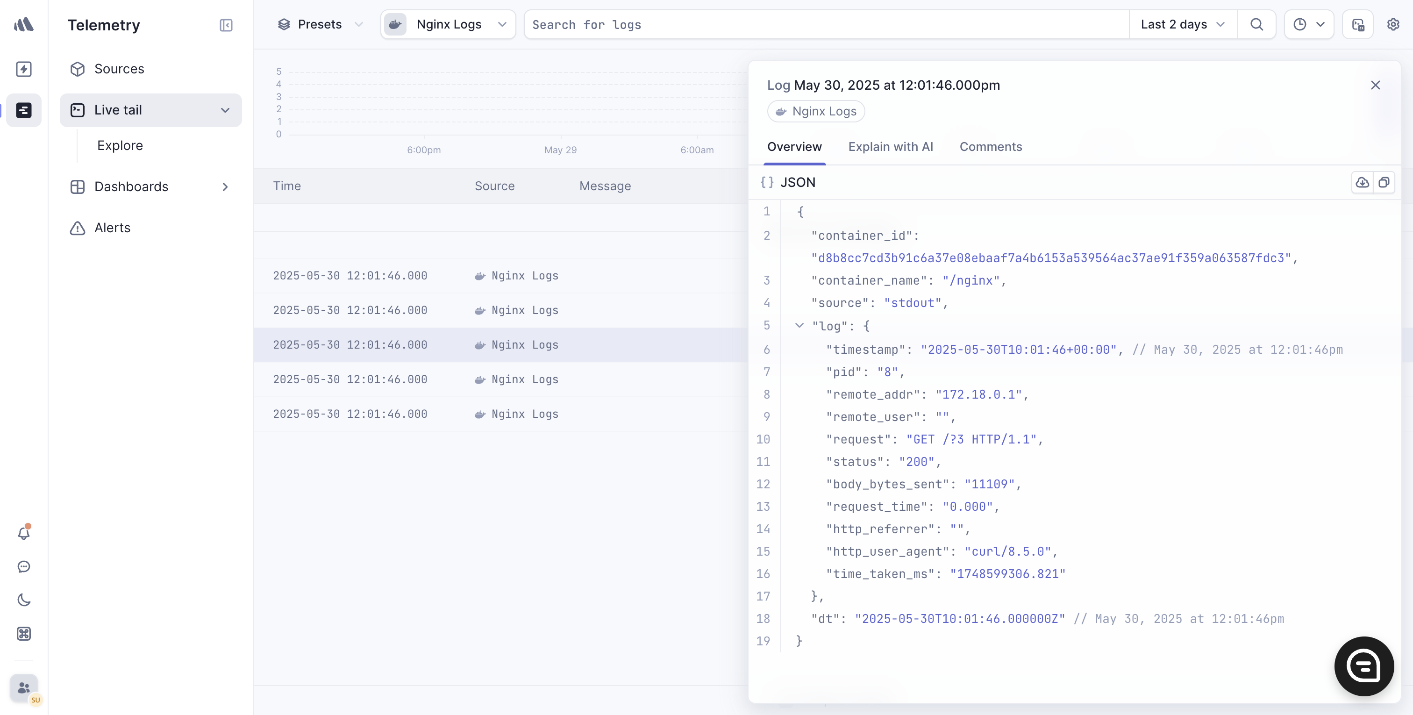This screenshot has height=715, width=1413.
Task: Switch to JSON view with braces icon
Action: click(767, 182)
